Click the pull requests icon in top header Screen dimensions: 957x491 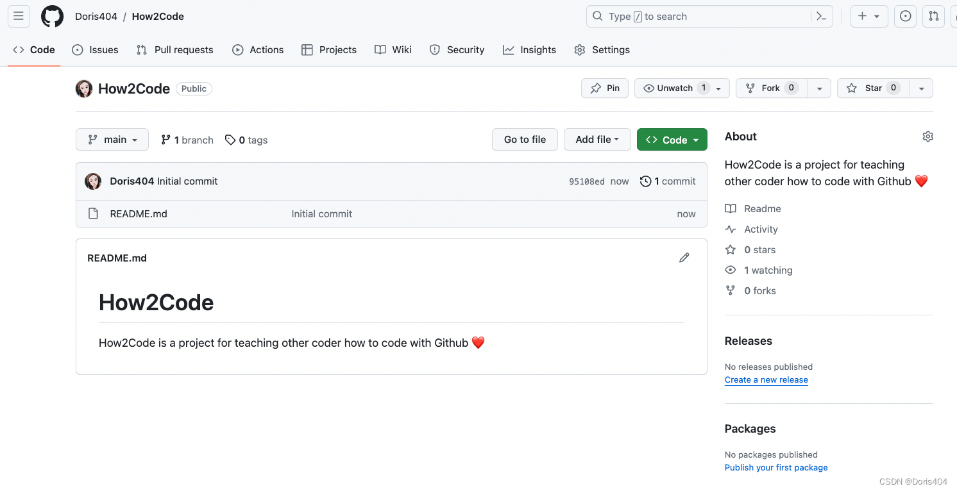point(934,17)
